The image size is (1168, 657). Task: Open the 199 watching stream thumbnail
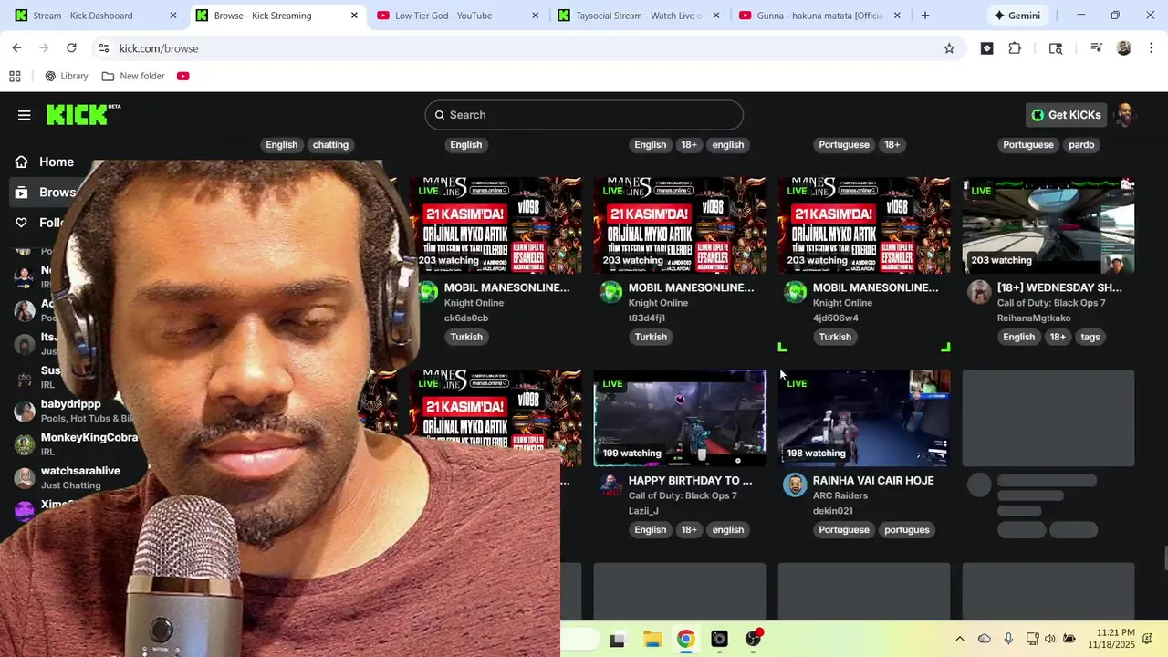pyautogui.click(x=680, y=418)
